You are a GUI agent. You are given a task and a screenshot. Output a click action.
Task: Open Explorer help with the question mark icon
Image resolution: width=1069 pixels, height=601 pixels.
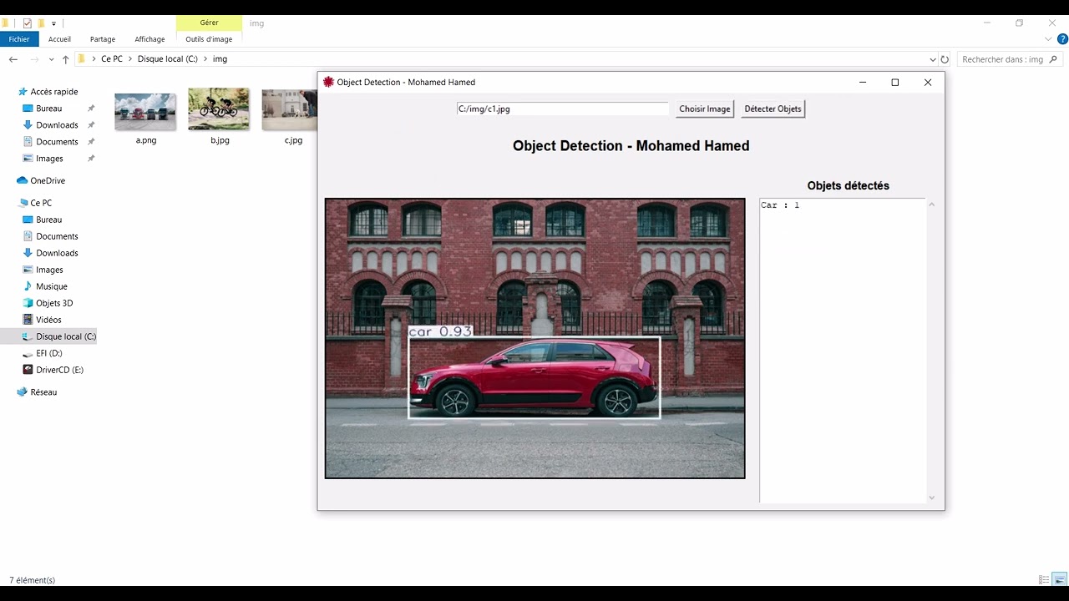tap(1062, 38)
